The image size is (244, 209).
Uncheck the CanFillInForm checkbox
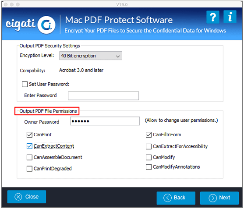click(149, 135)
